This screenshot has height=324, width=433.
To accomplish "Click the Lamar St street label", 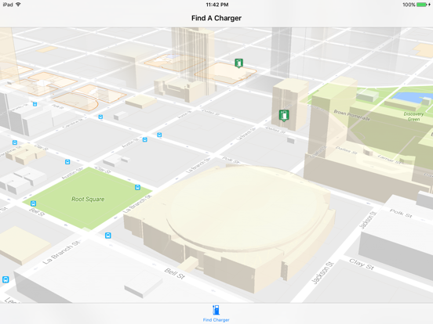I will (x=390, y=159).
